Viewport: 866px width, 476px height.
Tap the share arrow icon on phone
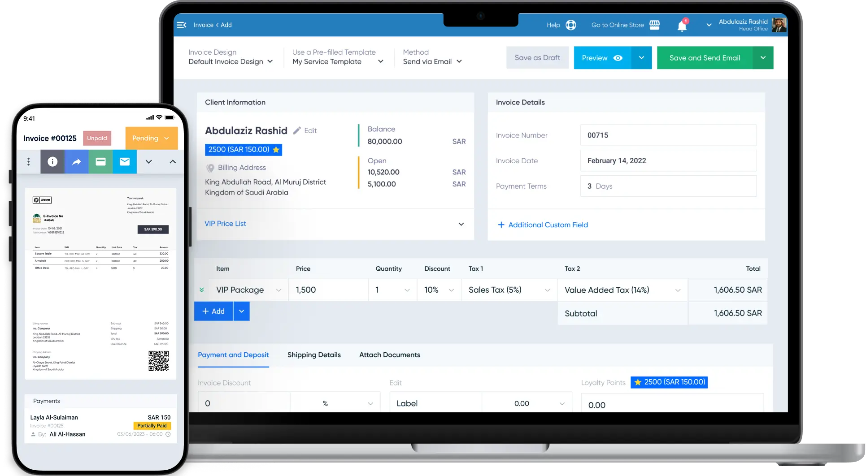coord(77,162)
